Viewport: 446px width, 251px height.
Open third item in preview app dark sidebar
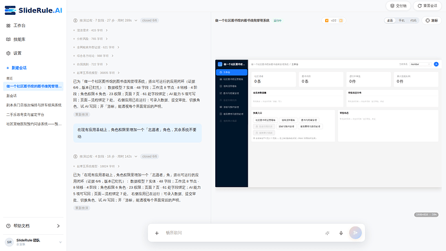(231, 86)
